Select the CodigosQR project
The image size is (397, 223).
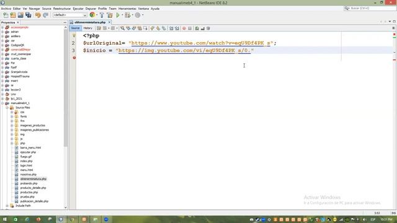(17, 45)
